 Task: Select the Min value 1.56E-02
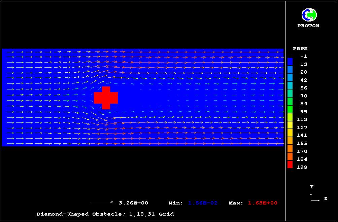pyautogui.click(x=203, y=203)
